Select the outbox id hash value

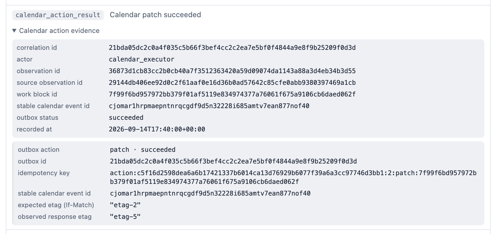(x=233, y=161)
